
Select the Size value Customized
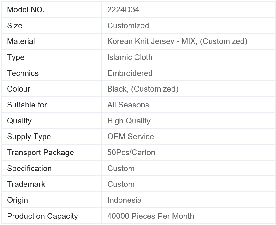point(128,25)
